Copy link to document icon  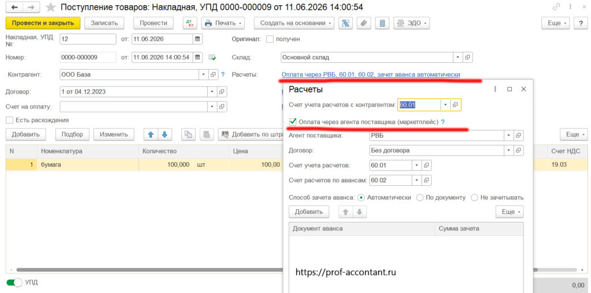tap(556, 7)
